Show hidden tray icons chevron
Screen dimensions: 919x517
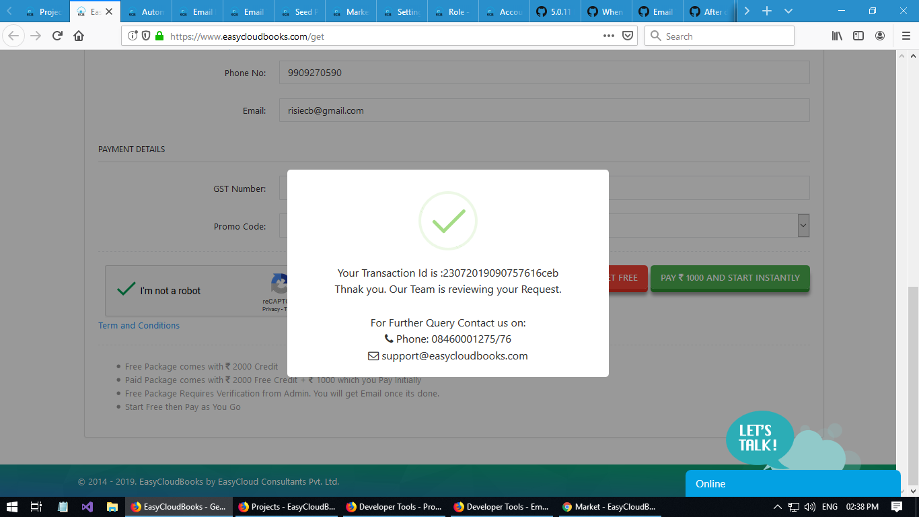pos(778,506)
